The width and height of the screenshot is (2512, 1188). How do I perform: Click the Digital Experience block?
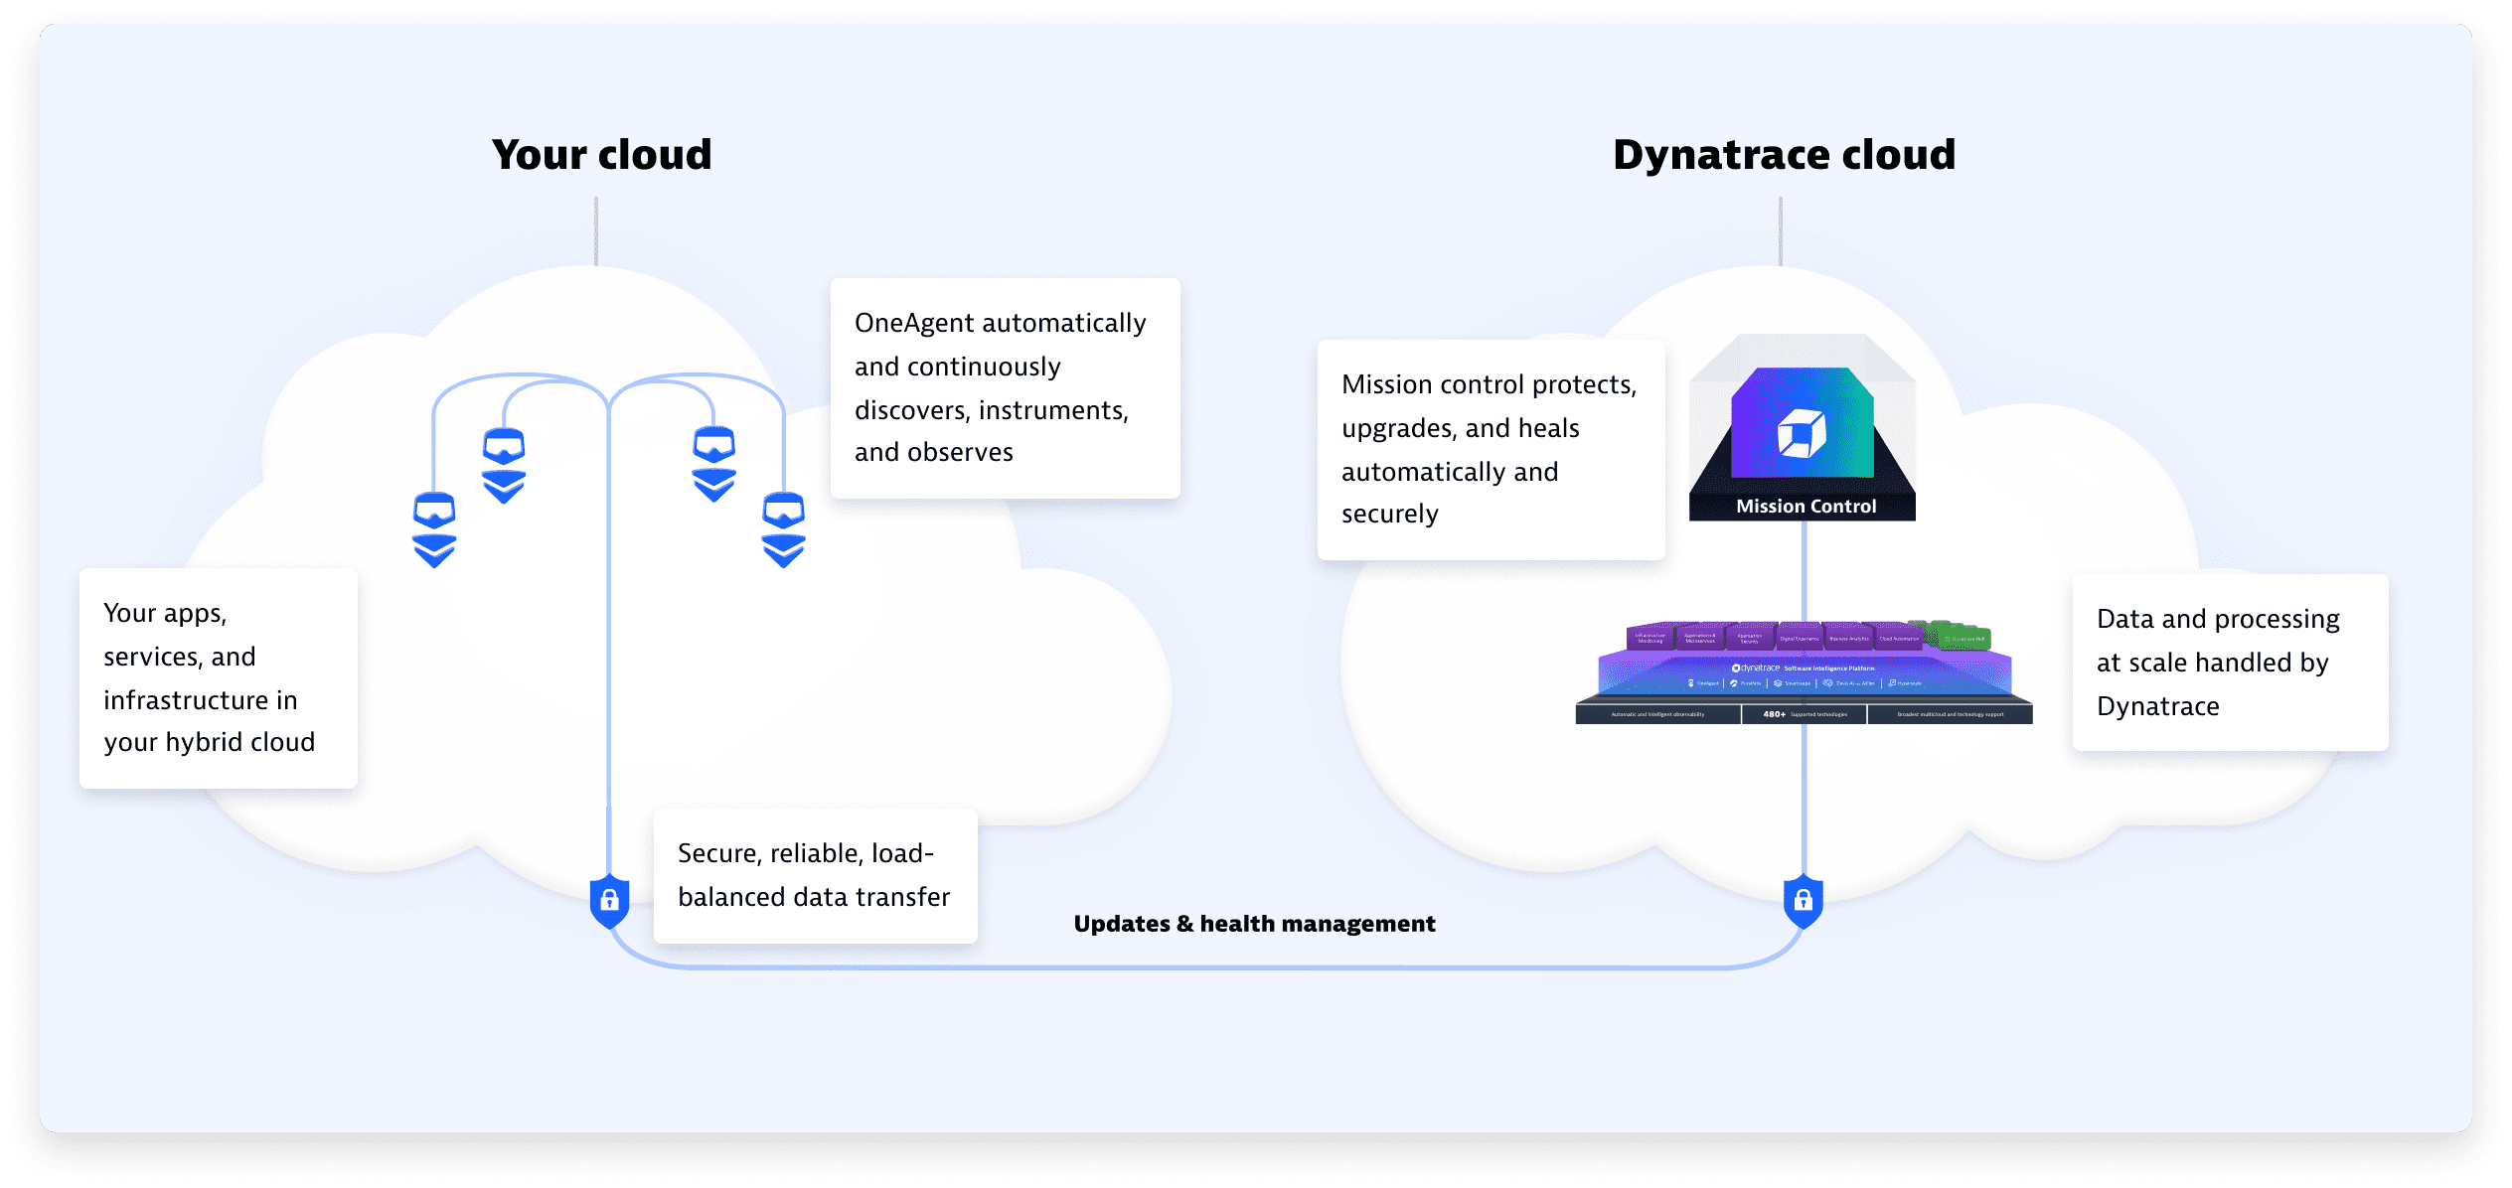click(x=1800, y=638)
